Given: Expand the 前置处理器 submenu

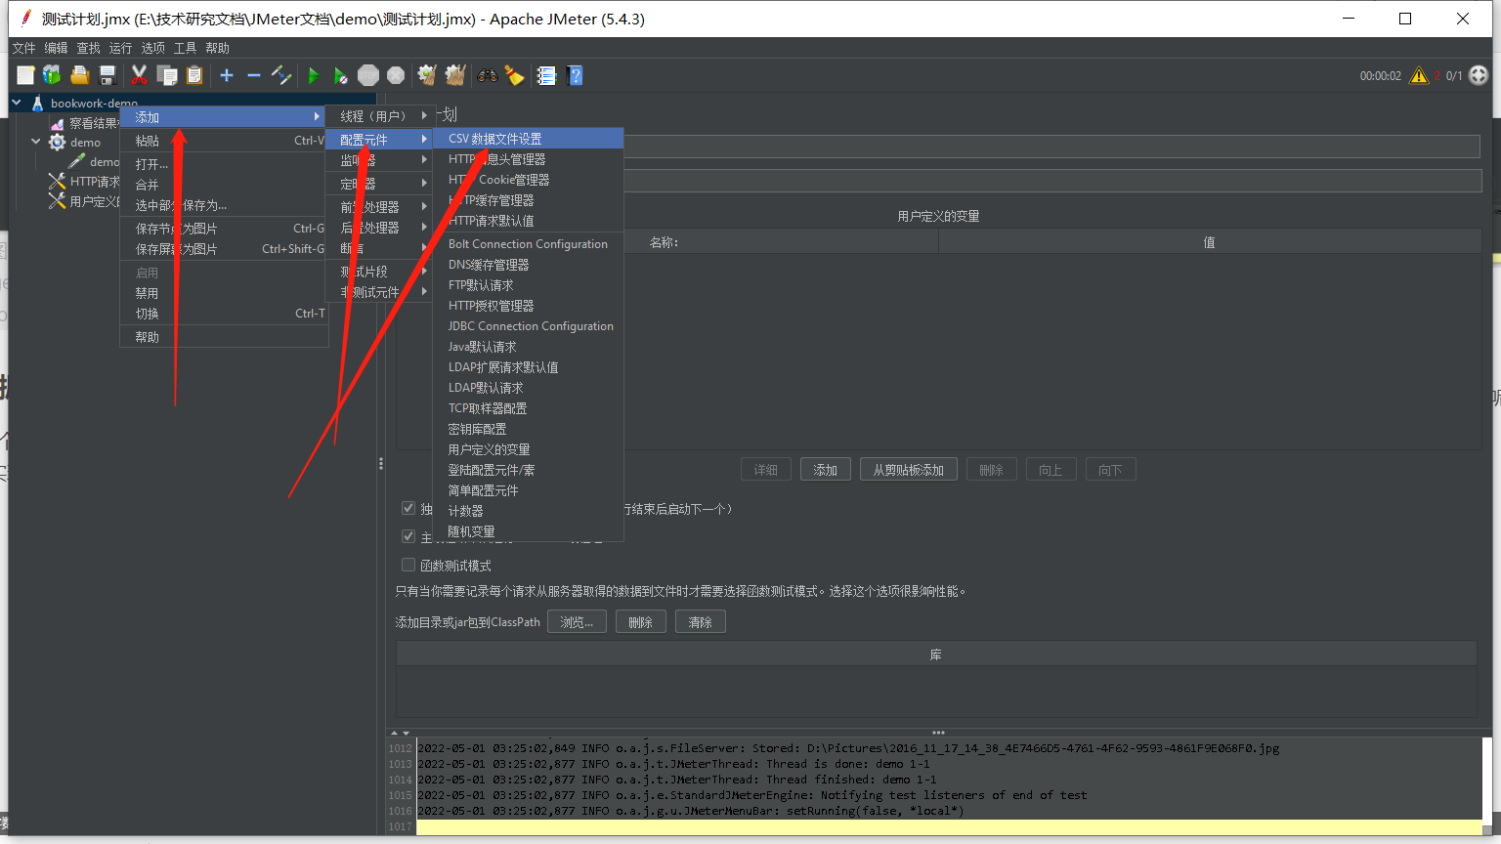Looking at the screenshot, I should [379, 207].
